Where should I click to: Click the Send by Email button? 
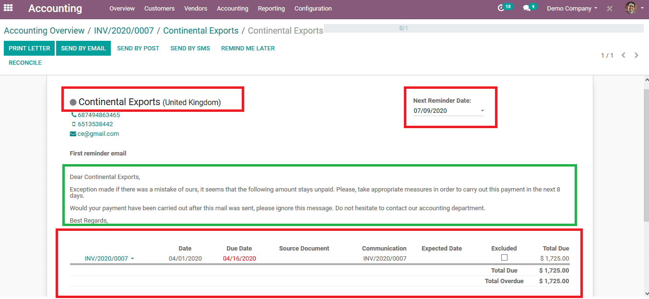[83, 48]
